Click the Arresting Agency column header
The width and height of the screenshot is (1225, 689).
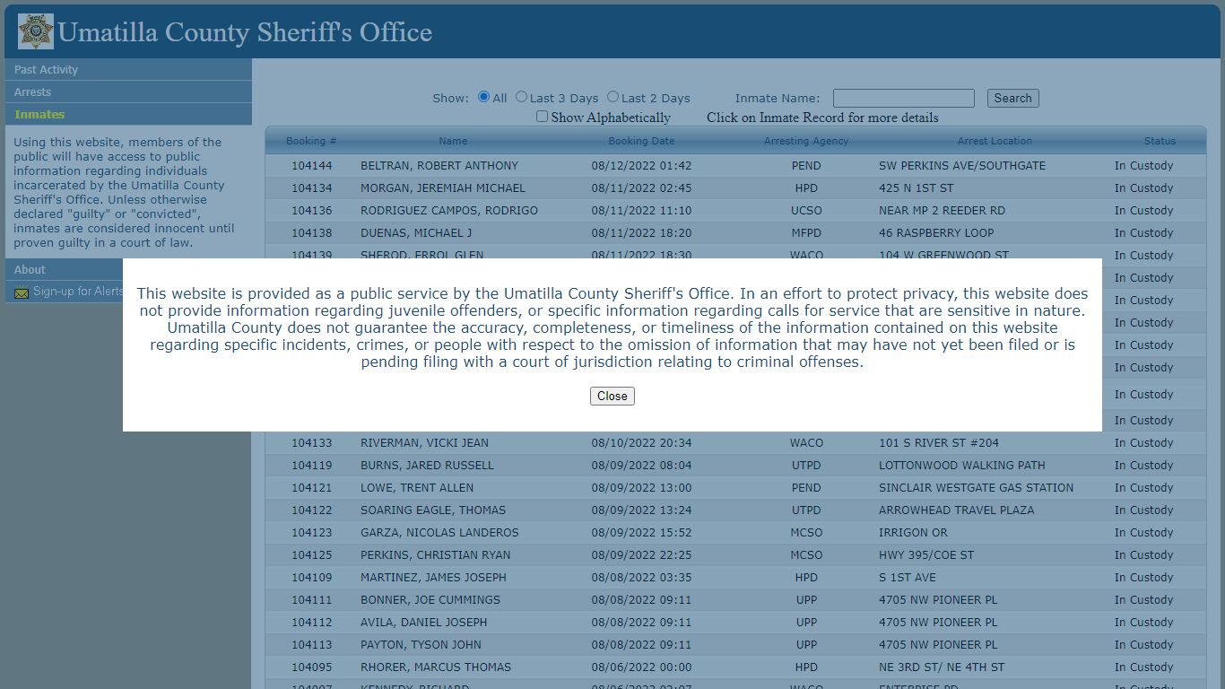tap(806, 141)
